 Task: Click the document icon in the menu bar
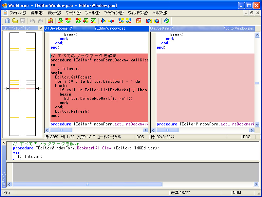[x=5, y=13]
